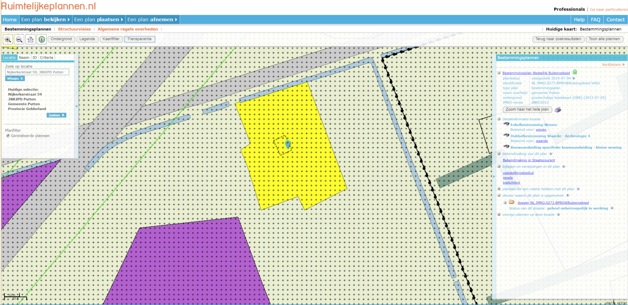Click the print icon beside Zoom naar het hele plan
Image resolution: width=628 pixels, height=305 pixels.
(558, 110)
